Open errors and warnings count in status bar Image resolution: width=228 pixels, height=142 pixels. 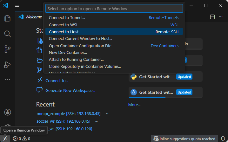22,139
